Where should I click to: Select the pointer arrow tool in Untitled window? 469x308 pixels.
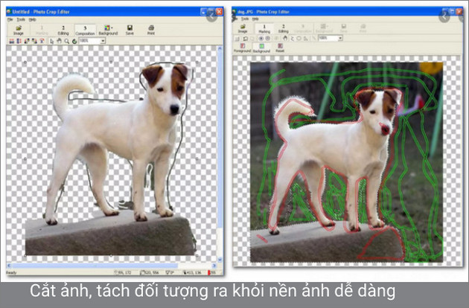(52, 41)
